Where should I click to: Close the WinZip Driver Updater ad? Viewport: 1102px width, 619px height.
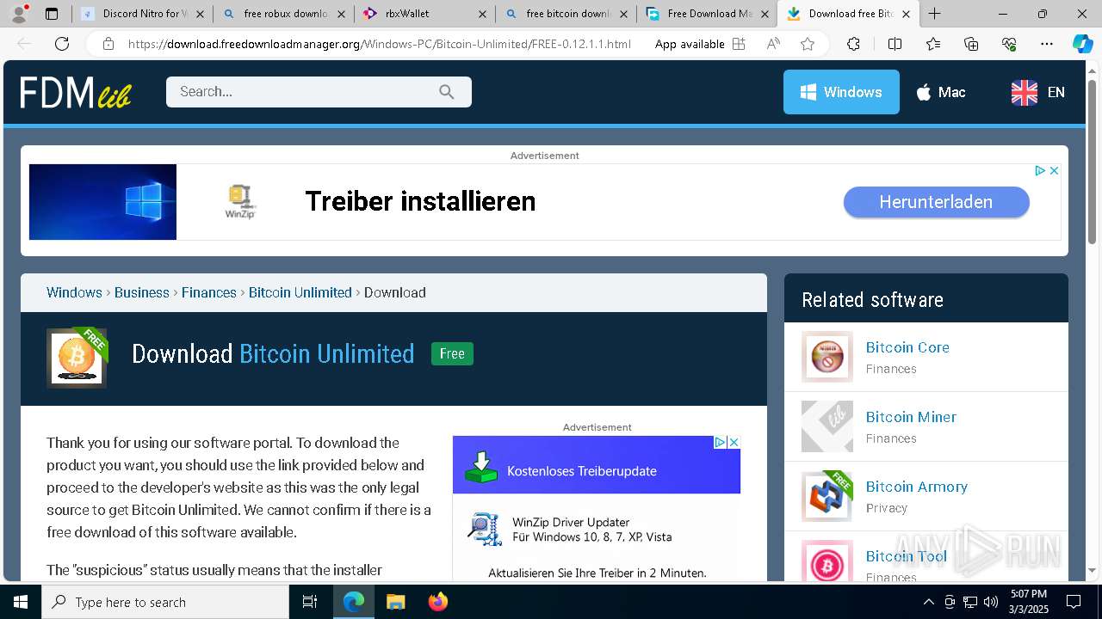[734, 442]
